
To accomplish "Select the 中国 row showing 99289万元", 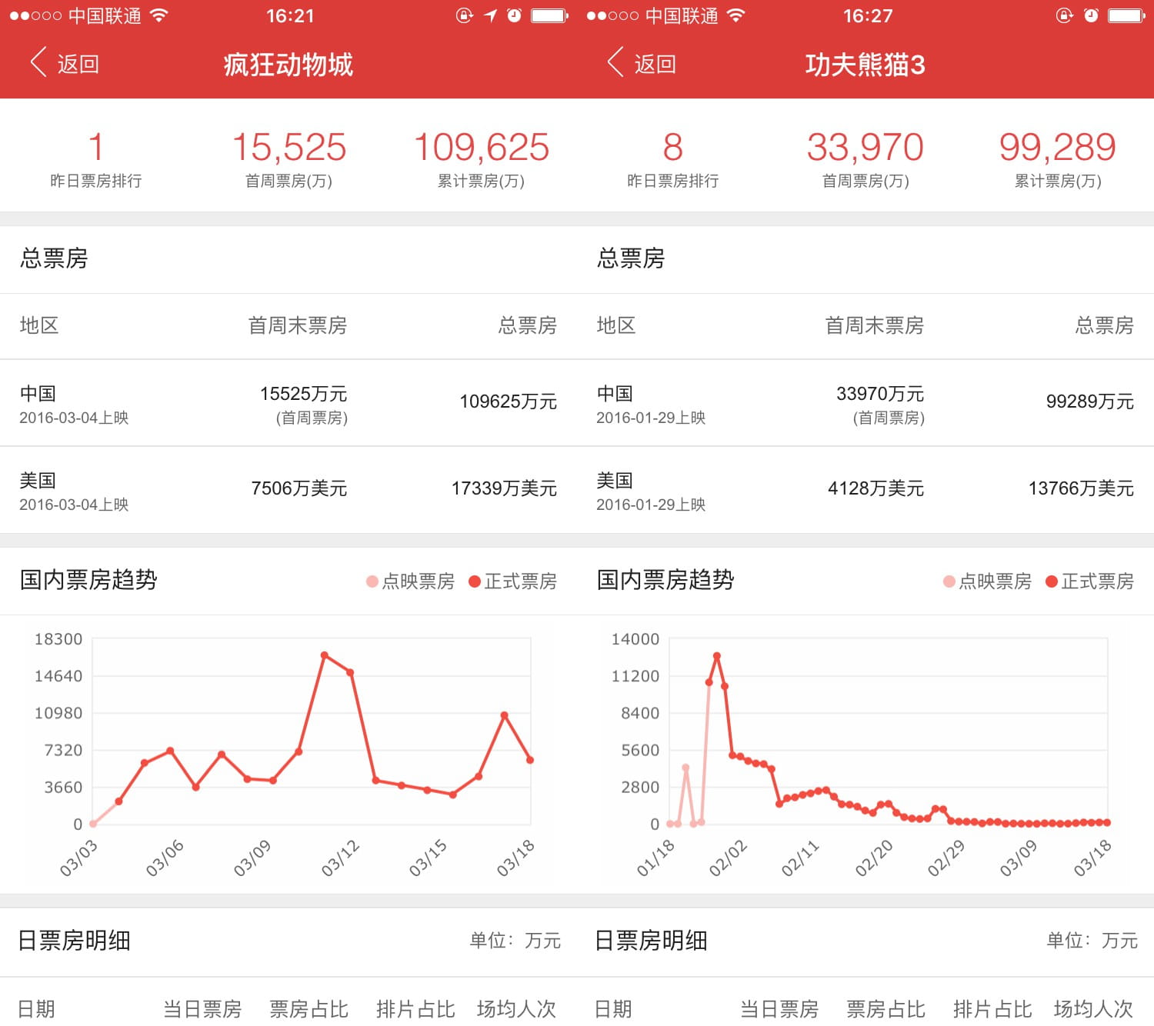I will pos(865,403).
